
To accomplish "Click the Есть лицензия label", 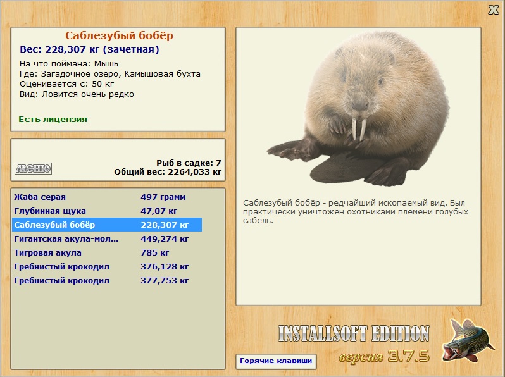I will (x=53, y=120).
